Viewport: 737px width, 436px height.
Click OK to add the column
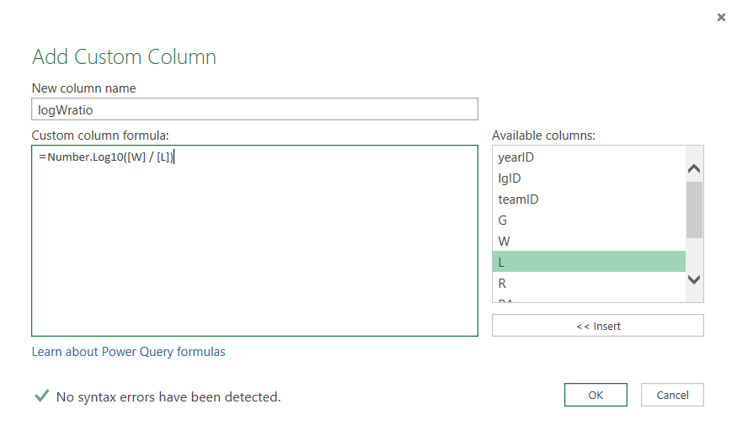point(595,395)
